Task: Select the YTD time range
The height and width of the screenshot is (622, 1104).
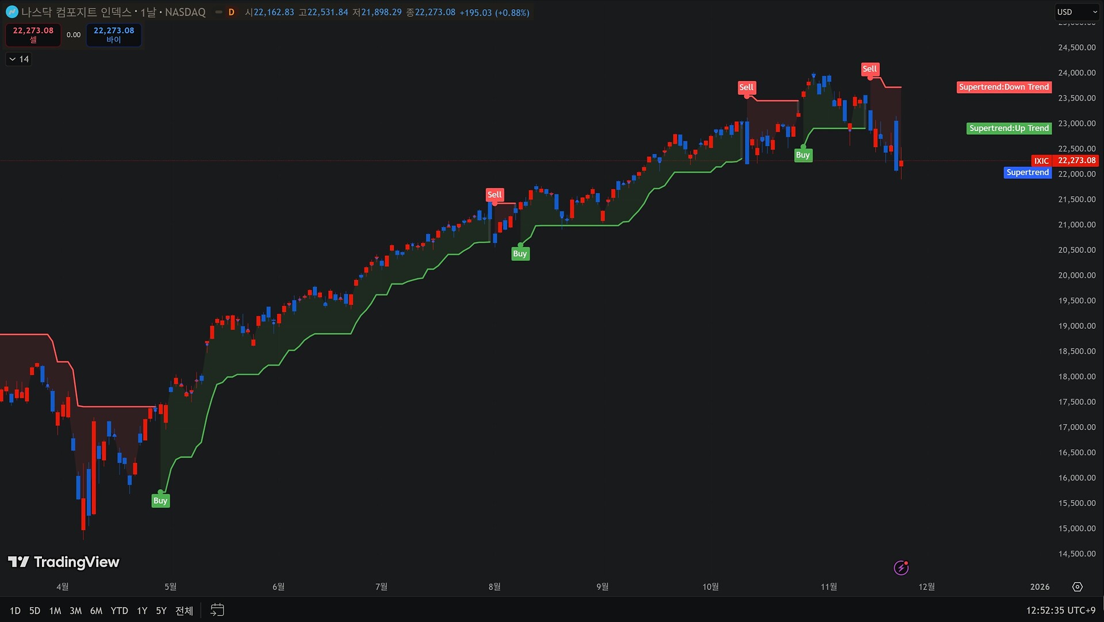Action: [x=119, y=611]
